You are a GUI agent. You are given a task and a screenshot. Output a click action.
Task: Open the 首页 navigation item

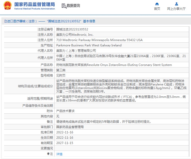tap(157, 9)
